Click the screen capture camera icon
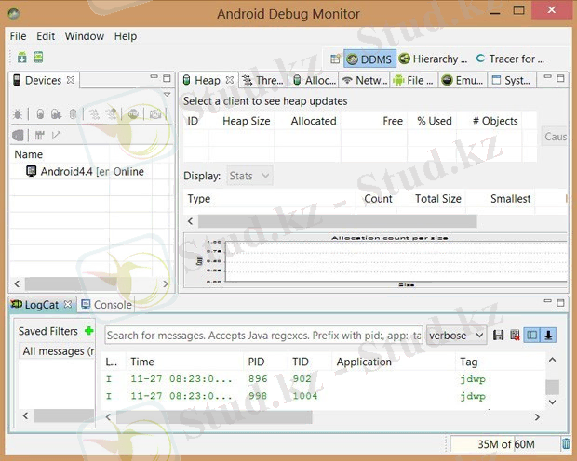577x461 pixels. pyautogui.click(x=154, y=114)
